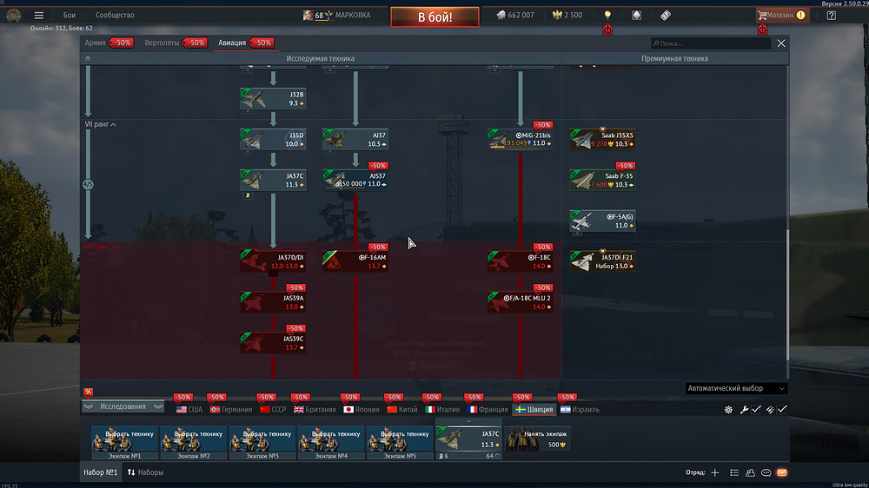Open the Магазин shop button
The image size is (869, 488).
coord(781,16)
